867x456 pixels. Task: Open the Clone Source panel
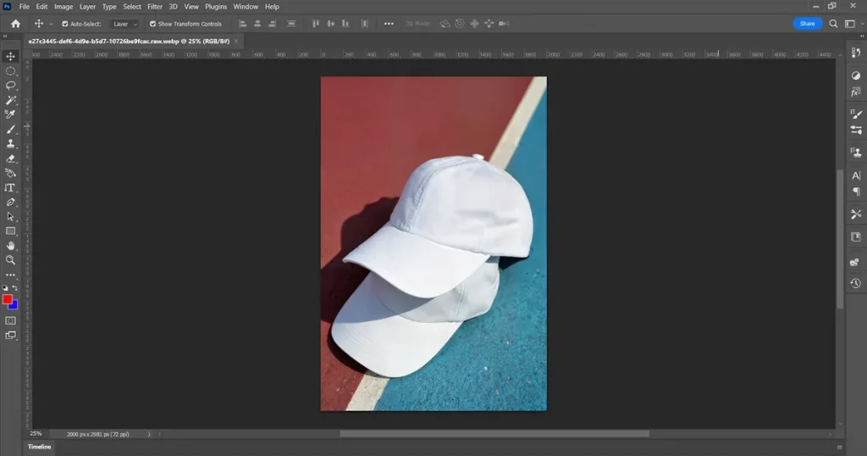click(x=856, y=153)
